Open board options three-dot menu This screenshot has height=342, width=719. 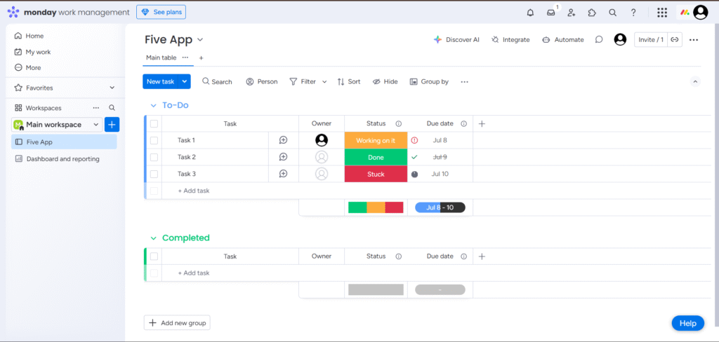pyautogui.click(x=694, y=40)
